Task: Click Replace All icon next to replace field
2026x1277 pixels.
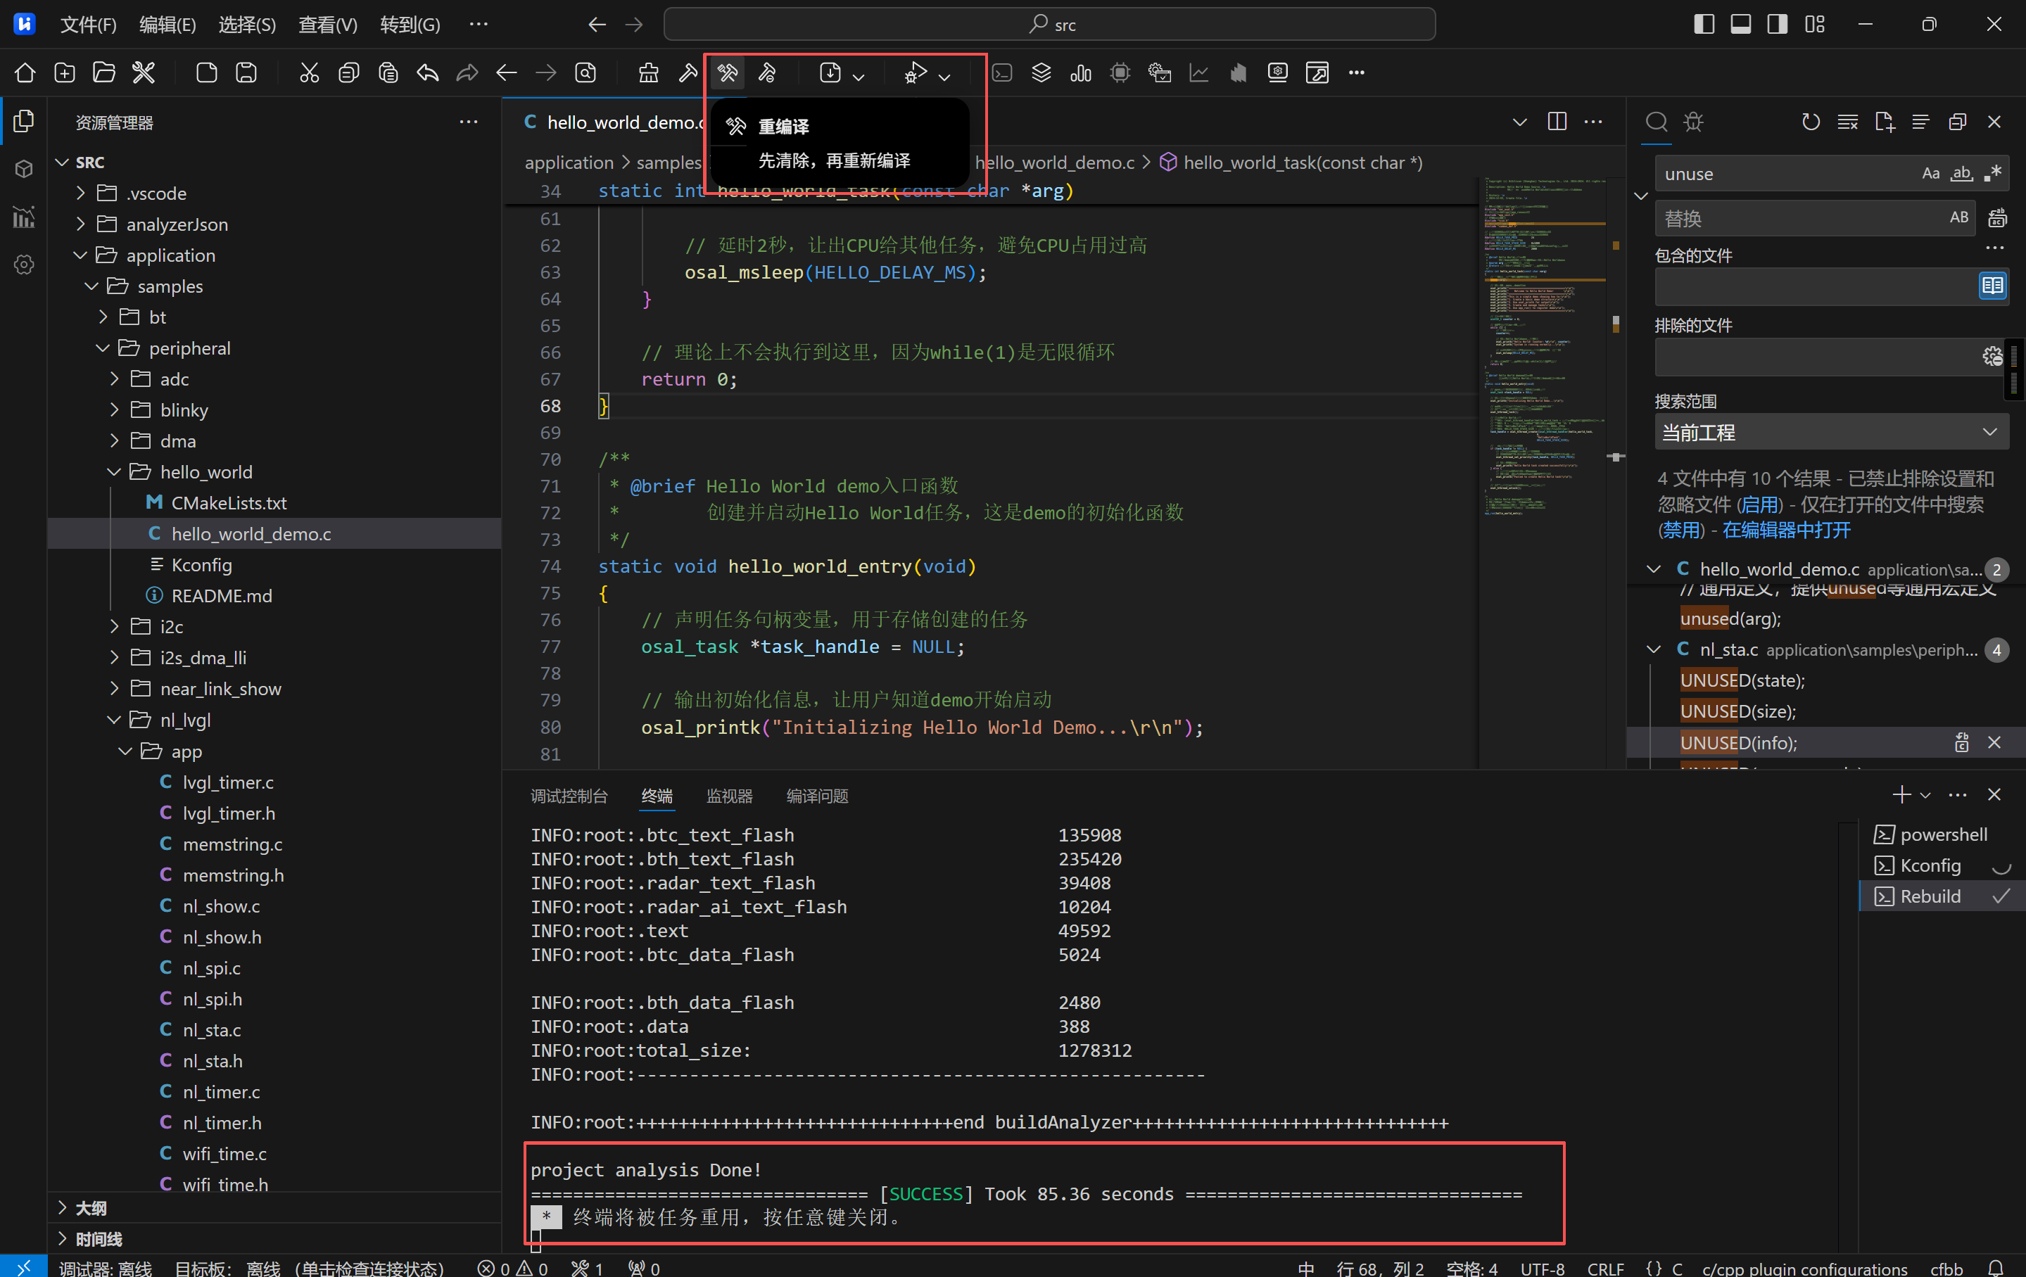Action: [x=1997, y=219]
